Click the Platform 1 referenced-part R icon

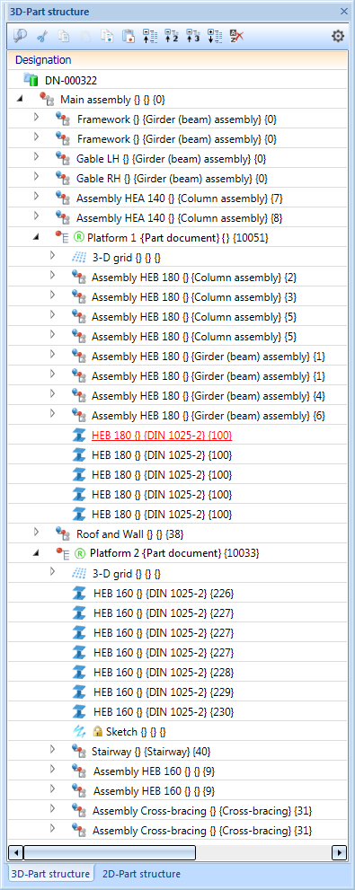coord(78,237)
